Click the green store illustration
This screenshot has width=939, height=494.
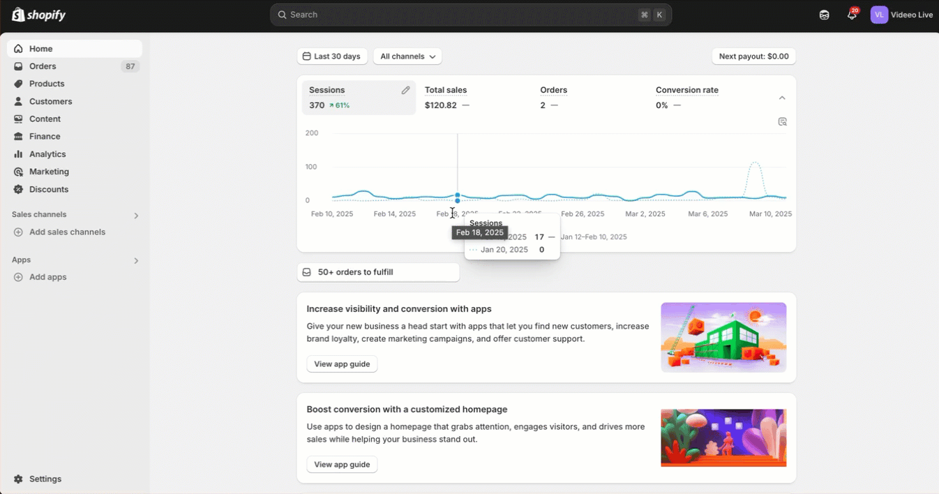(723, 337)
